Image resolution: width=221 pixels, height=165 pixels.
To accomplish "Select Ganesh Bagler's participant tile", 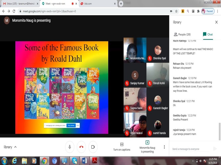I will coord(158,100).
